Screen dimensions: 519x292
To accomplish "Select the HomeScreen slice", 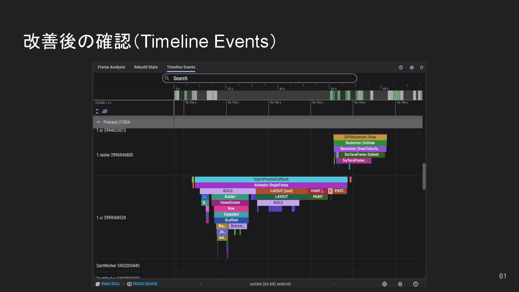I will pos(230,203).
